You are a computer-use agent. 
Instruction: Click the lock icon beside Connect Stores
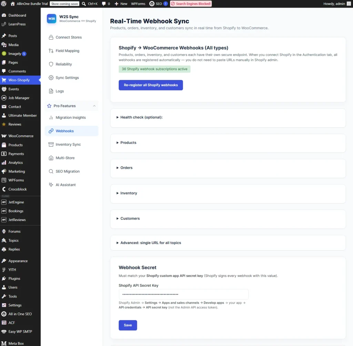point(51,37)
